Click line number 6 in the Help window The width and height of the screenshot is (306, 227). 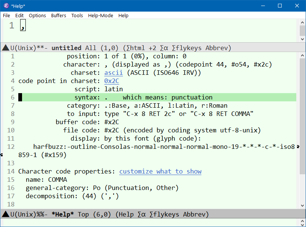(12, 97)
